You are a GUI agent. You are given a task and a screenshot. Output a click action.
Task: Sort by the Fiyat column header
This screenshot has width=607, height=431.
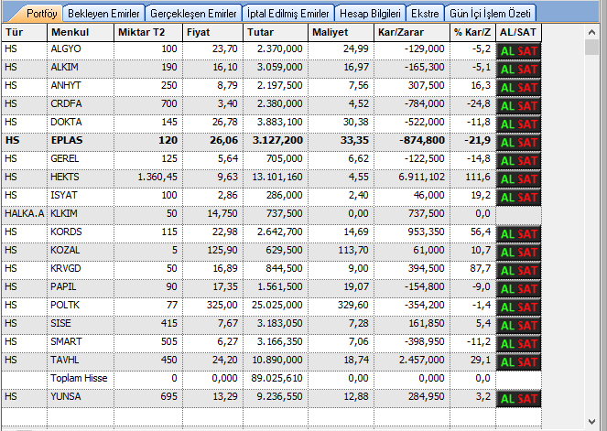coord(213,33)
